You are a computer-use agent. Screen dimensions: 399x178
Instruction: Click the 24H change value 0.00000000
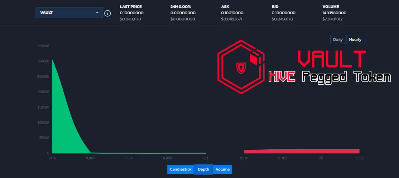pos(183,13)
